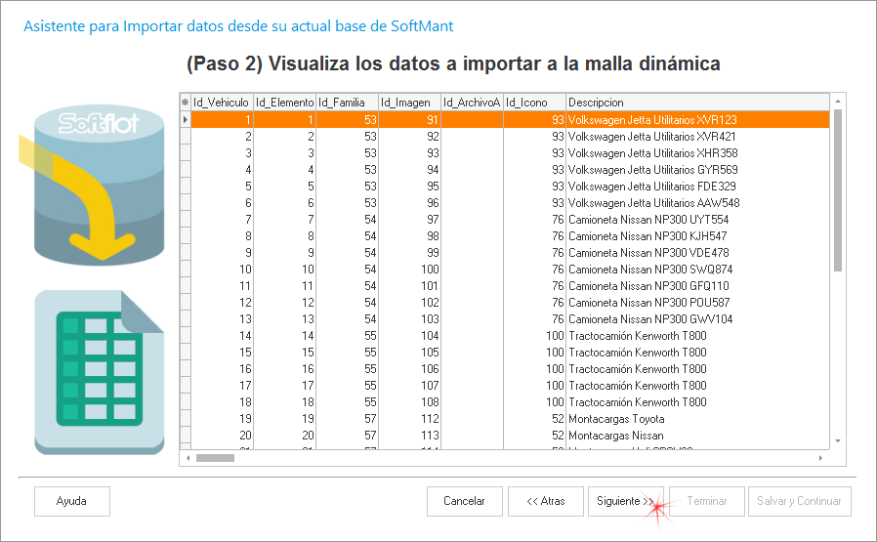Viewport: 877px width, 542px height.
Task: Click the Descripcion column header
Action: pyautogui.click(x=695, y=102)
